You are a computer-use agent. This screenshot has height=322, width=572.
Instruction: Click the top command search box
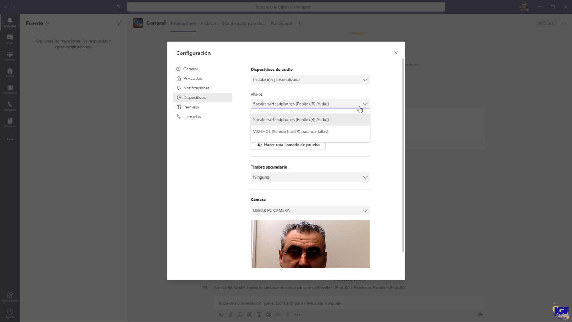(286, 7)
